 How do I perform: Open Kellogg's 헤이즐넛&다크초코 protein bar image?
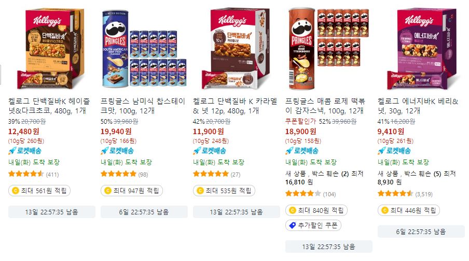[51, 49]
